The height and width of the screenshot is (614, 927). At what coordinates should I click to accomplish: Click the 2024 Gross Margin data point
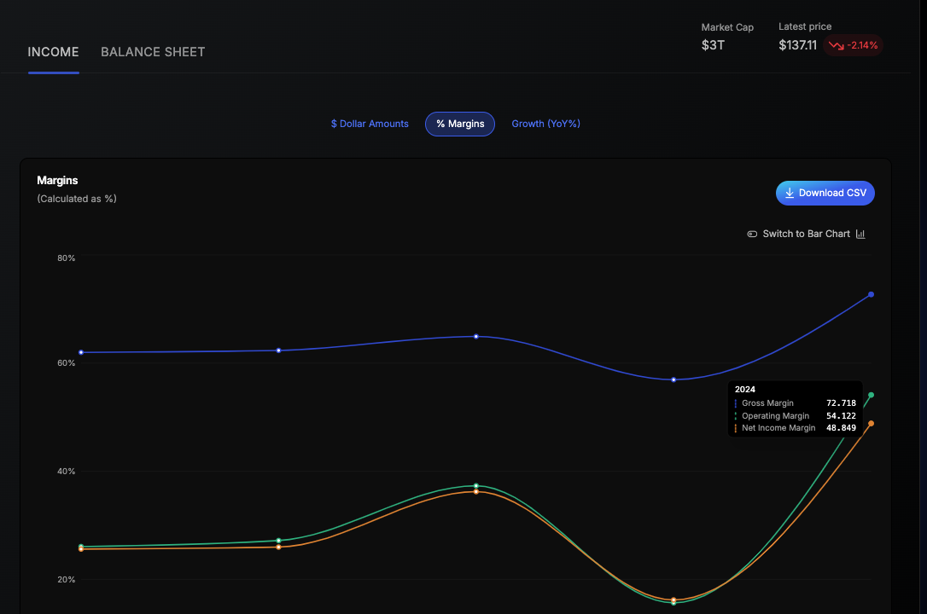tap(871, 294)
